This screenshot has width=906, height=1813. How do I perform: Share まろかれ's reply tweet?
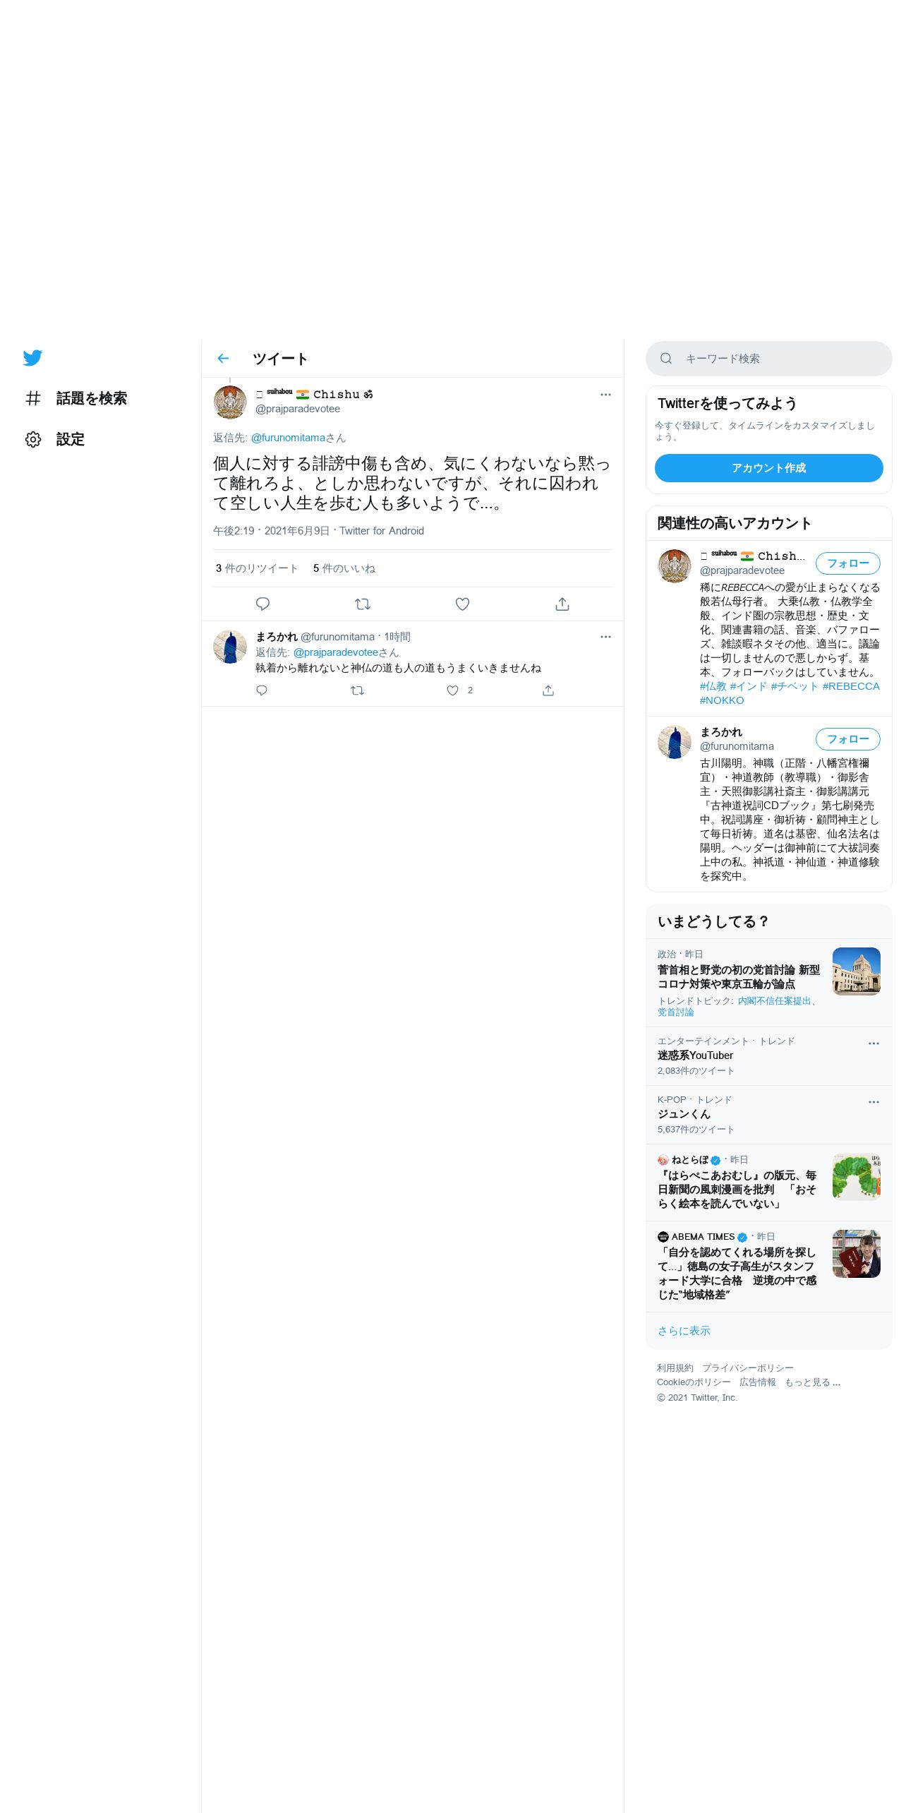(x=548, y=690)
